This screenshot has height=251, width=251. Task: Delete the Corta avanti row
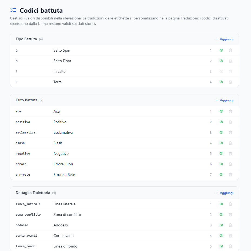point(230,236)
